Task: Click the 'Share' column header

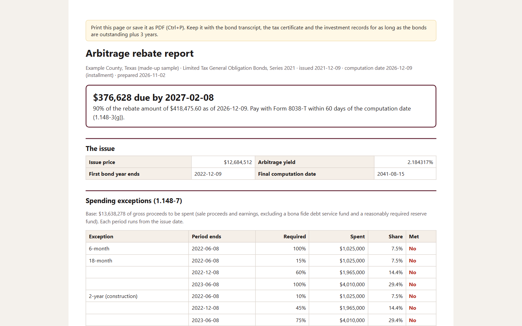Action: point(387,236)
